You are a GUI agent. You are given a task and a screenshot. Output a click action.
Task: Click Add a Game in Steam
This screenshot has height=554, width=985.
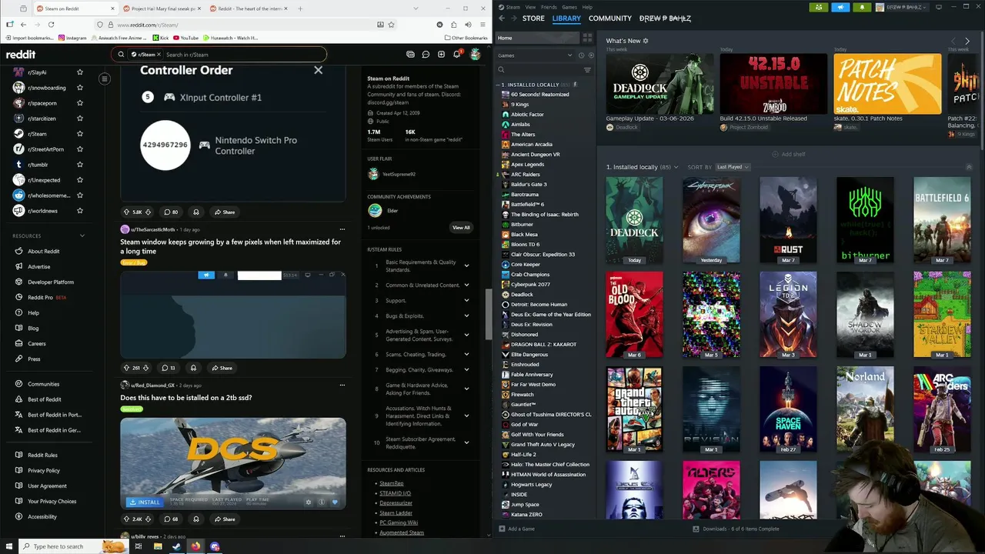(516, 529)
